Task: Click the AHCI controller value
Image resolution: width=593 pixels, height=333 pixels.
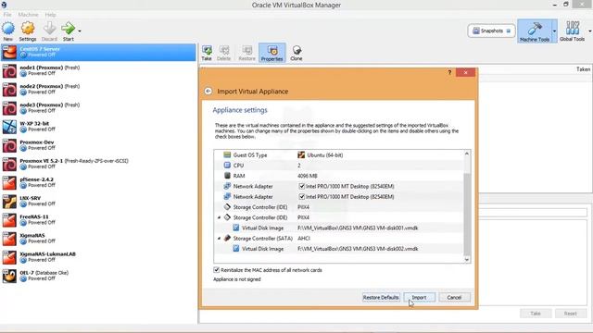Action: (303, 239)
